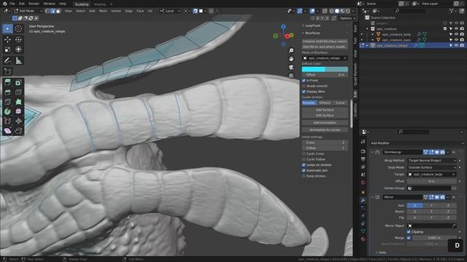
Task: Uncheck the In Front checkbox
Action: (304, 81)
